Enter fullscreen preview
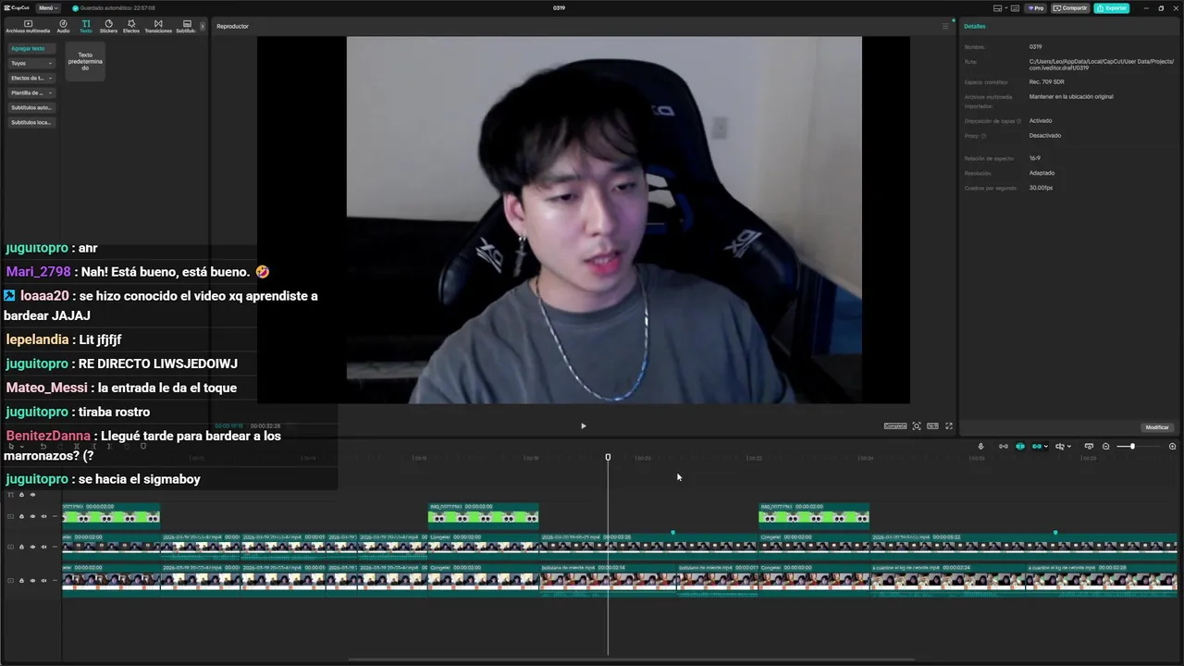Viewport: 1184px width, 666px height. click(948, 425)
